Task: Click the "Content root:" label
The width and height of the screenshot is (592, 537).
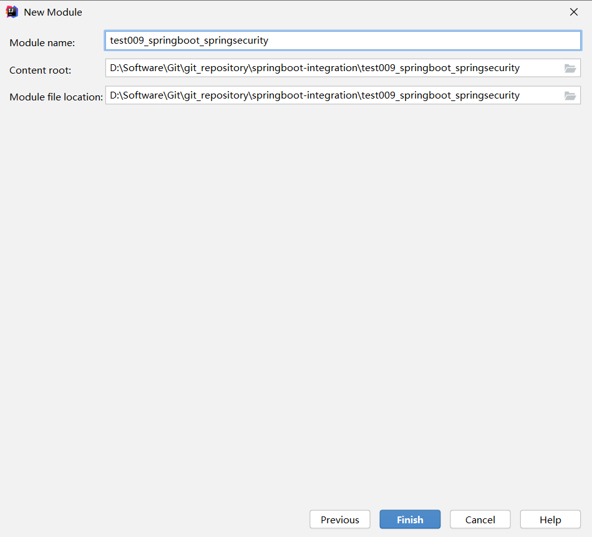Action: click(40, 70)
